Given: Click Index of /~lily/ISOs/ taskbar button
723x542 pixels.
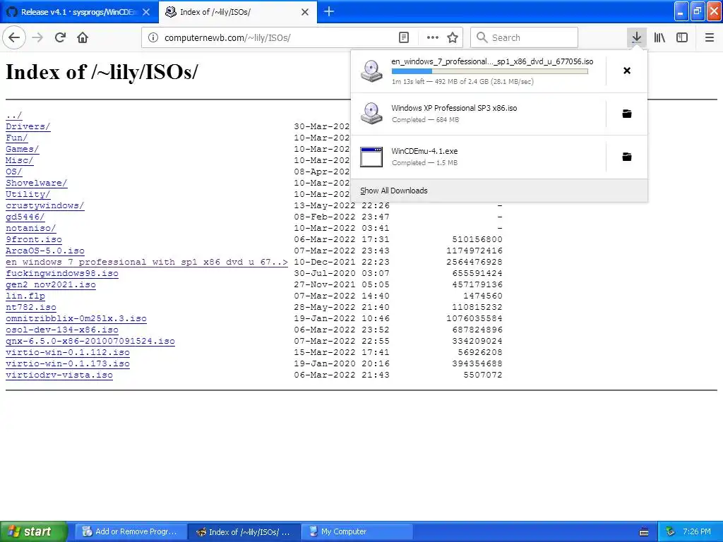Looking at the screenshot, I should (x=244, y=531).
